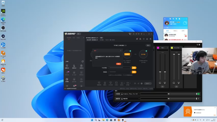Toggle link button under Music faders
217x122 pixels.
point(162,86)
